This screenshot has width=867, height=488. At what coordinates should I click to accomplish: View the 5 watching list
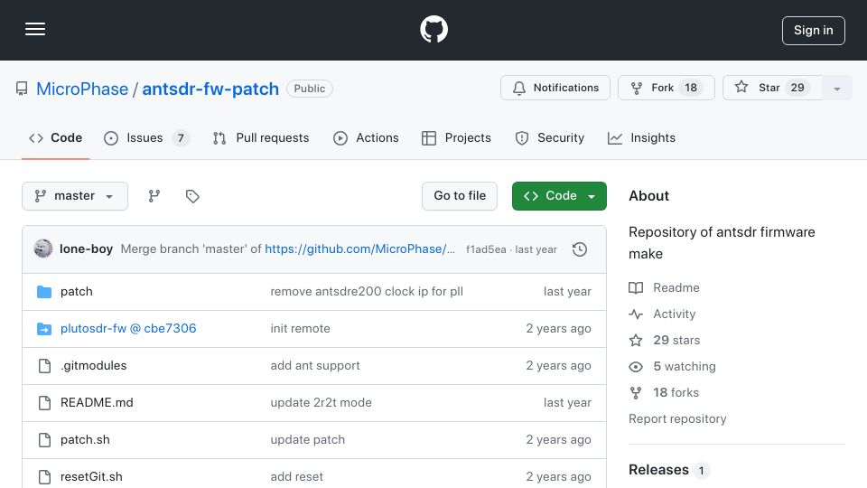click(672, 366)
